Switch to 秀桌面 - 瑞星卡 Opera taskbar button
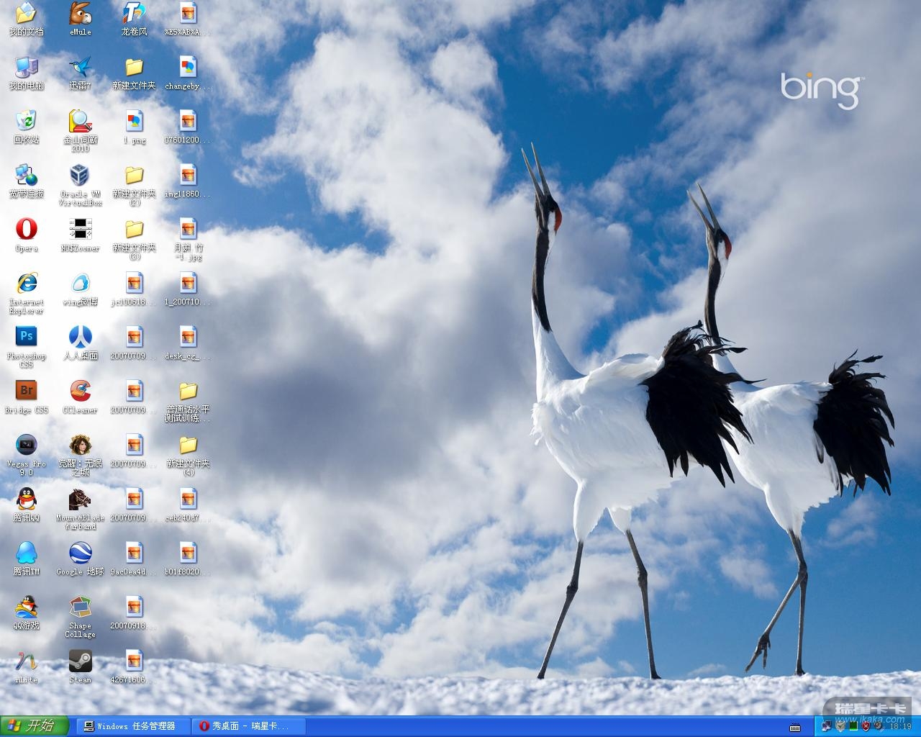This screenshot has height=737, width=921. (x=250, y=726)
